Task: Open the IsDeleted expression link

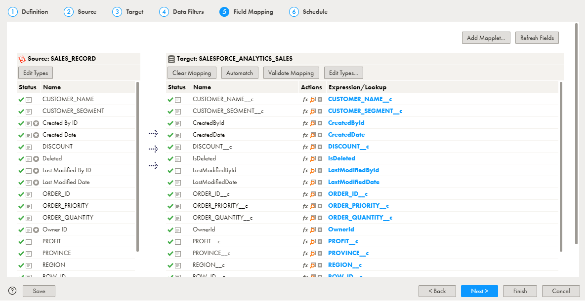Action: [341, 159]
